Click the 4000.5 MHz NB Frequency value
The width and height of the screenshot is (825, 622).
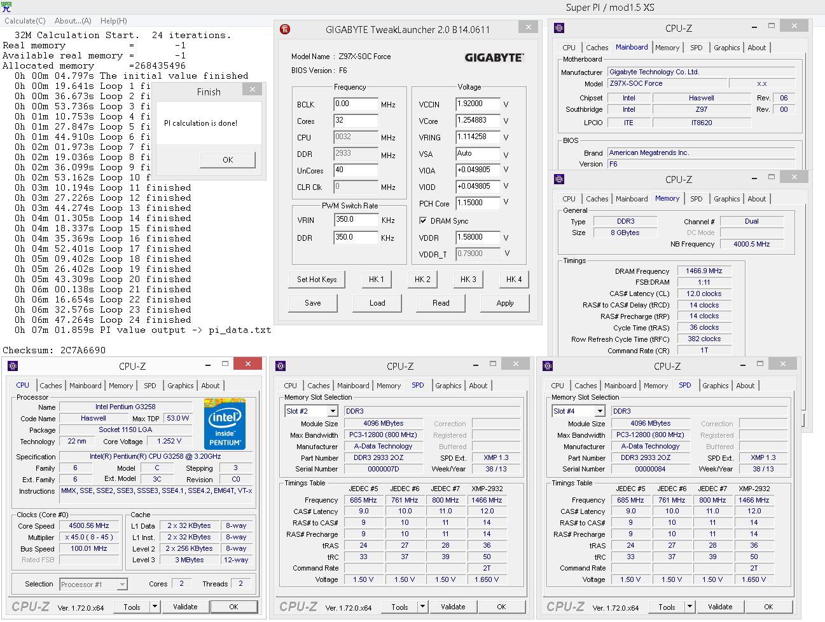click(x=751, y=244)
